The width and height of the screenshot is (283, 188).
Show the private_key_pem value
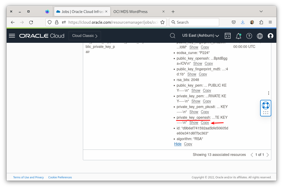click(196, 101)
